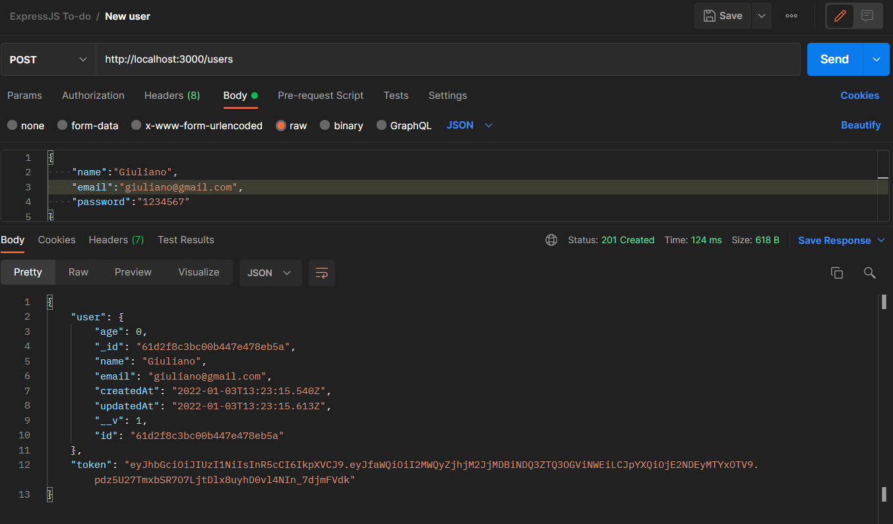Click the New user request title
The height and width of the screenshot is (524, 893).
(128, 16)
